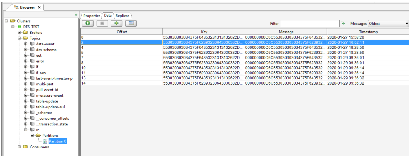Image resolution: width=410 pixels, height=158 pixels.
Task: Click the green play button to retrieve messages
Action: click(88, 23)
